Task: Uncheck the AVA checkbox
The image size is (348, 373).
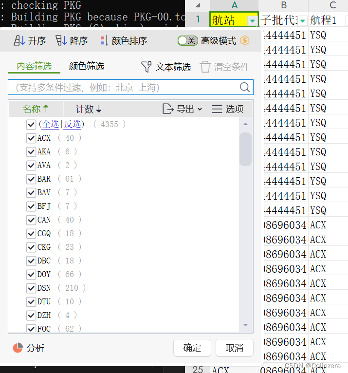Action: [x=31, y=166]
